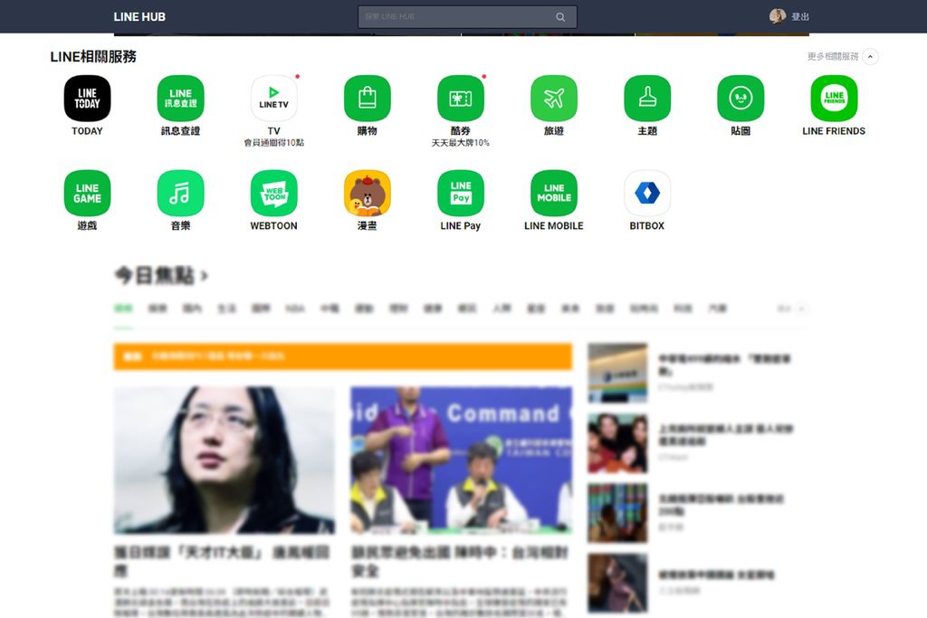The image size is (927, 618).
Task: Collapse the 更多相關服務 services panel
Action: [870, 57]
